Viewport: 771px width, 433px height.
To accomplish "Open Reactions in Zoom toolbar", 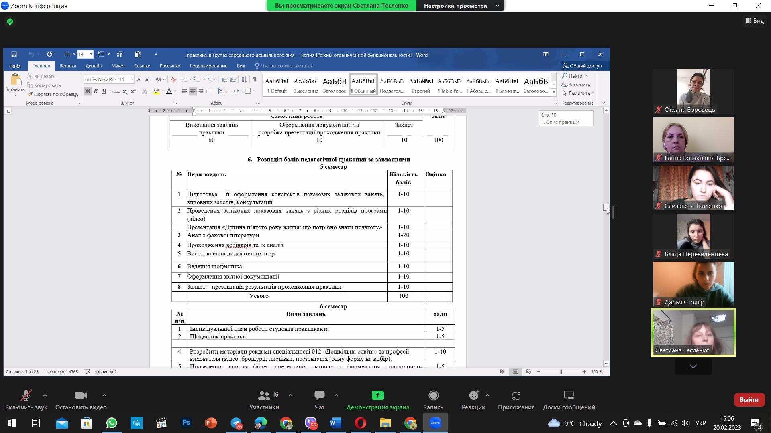I will coord(473,400).
